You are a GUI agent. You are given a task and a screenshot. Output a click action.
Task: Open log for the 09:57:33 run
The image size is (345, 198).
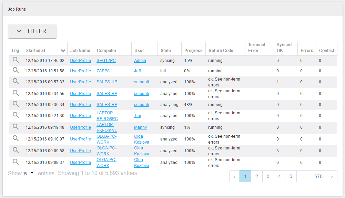coord(16,81)
